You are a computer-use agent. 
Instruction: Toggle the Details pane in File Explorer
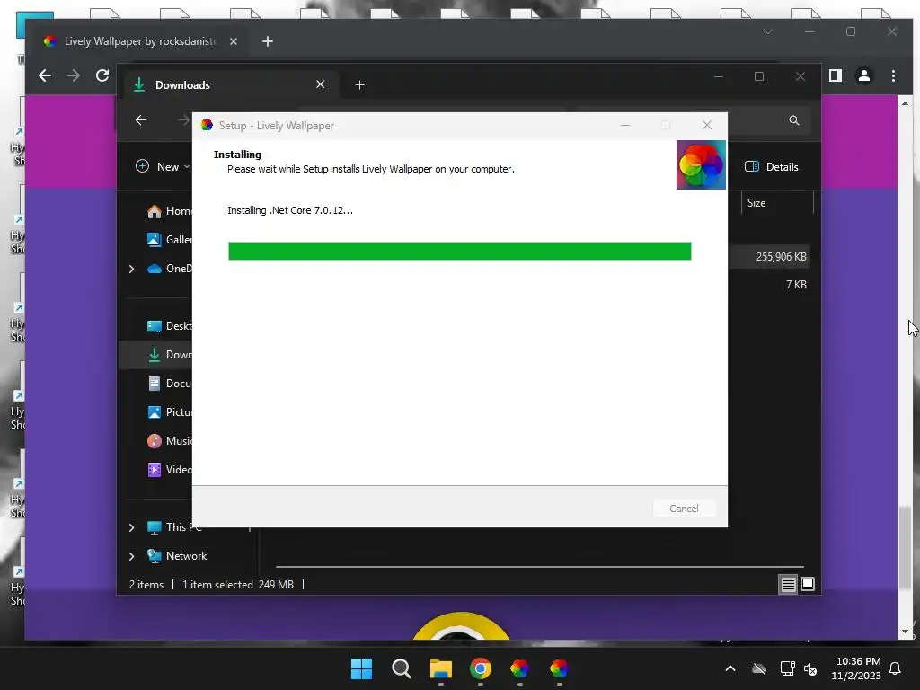772,166
